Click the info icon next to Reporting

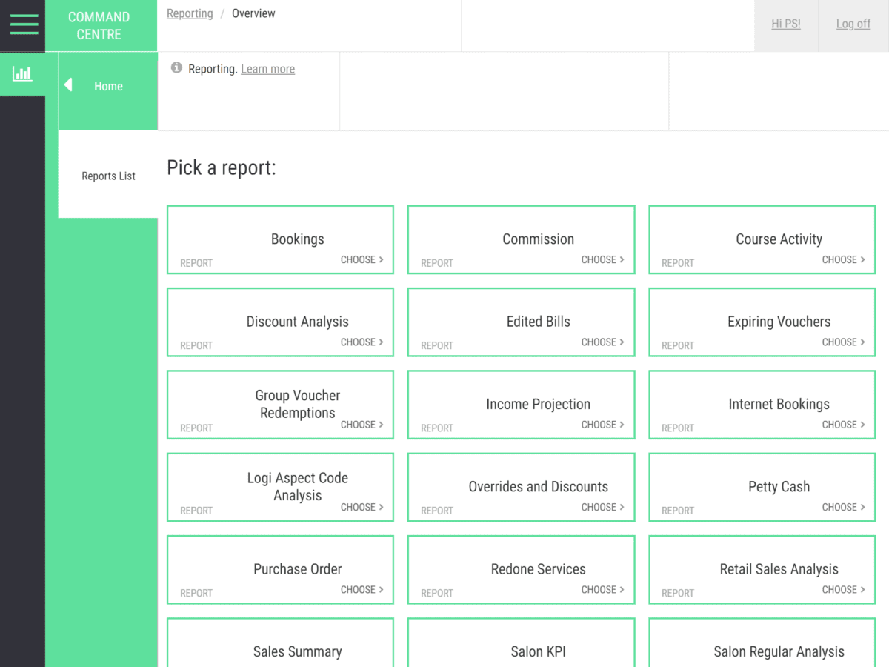[x=176, y=68]
